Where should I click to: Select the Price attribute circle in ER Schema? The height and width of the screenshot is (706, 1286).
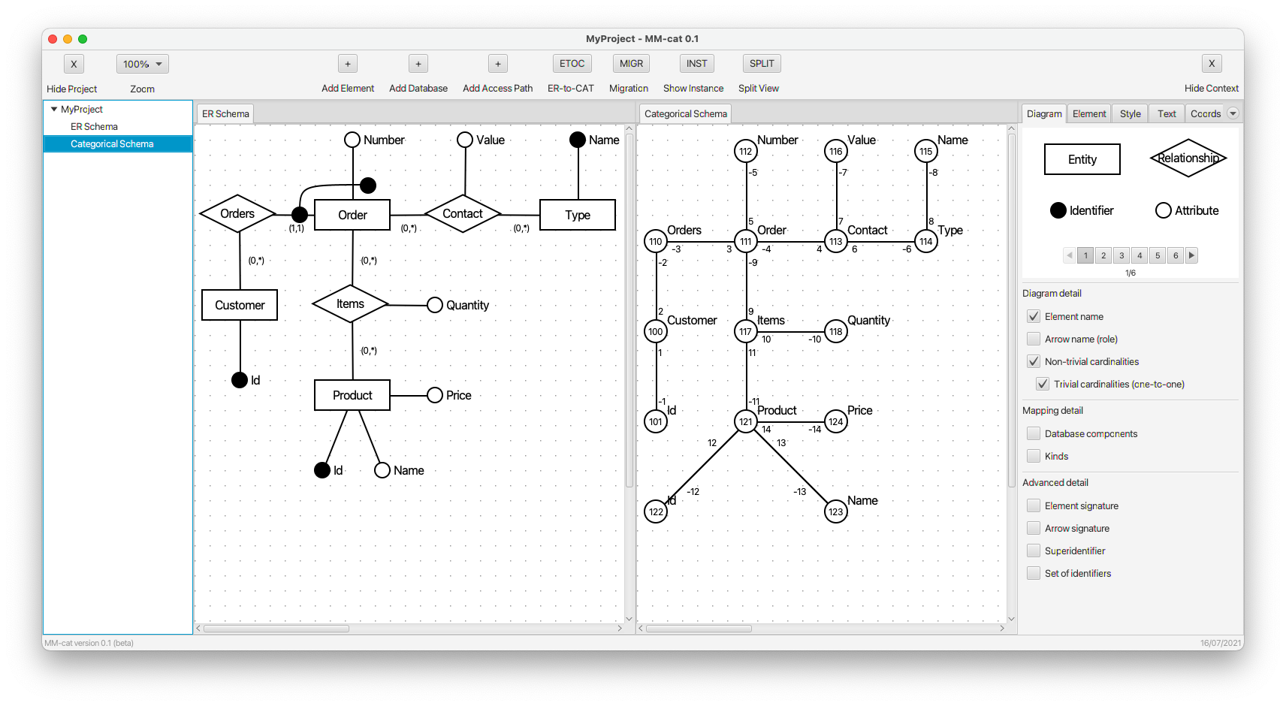[x=435, y=395]
